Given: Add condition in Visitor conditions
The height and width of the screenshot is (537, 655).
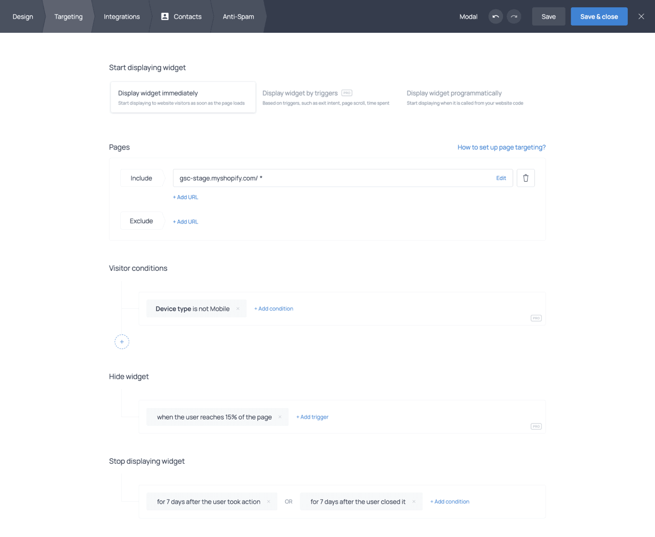Looking at the screenshot, I should (x=274, y=309).
